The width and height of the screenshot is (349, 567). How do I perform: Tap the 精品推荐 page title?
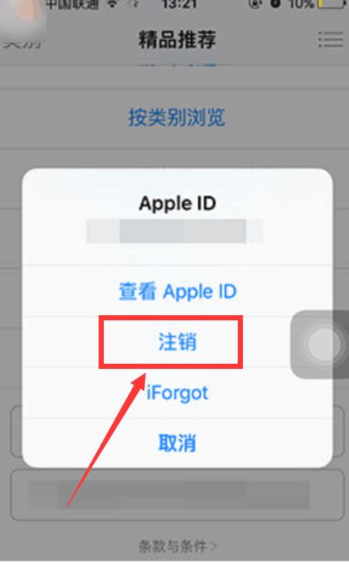click(x=177, y=40)
